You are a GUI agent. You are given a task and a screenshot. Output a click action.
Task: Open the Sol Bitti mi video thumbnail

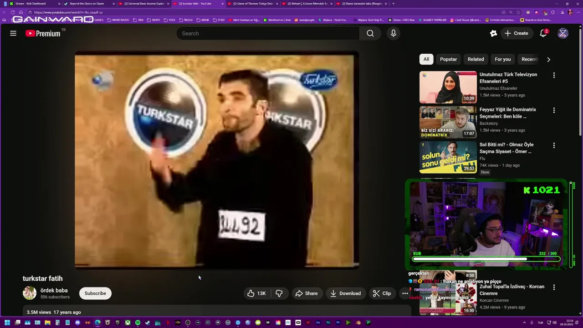click(448, 157)
